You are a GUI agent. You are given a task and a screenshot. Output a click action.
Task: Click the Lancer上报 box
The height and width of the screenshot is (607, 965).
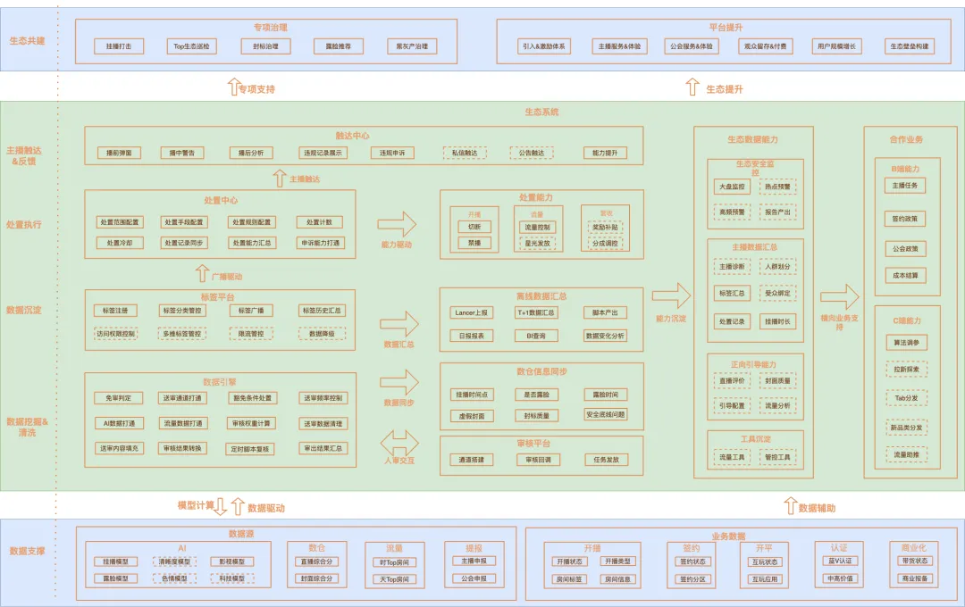click(x=471, y=313)
